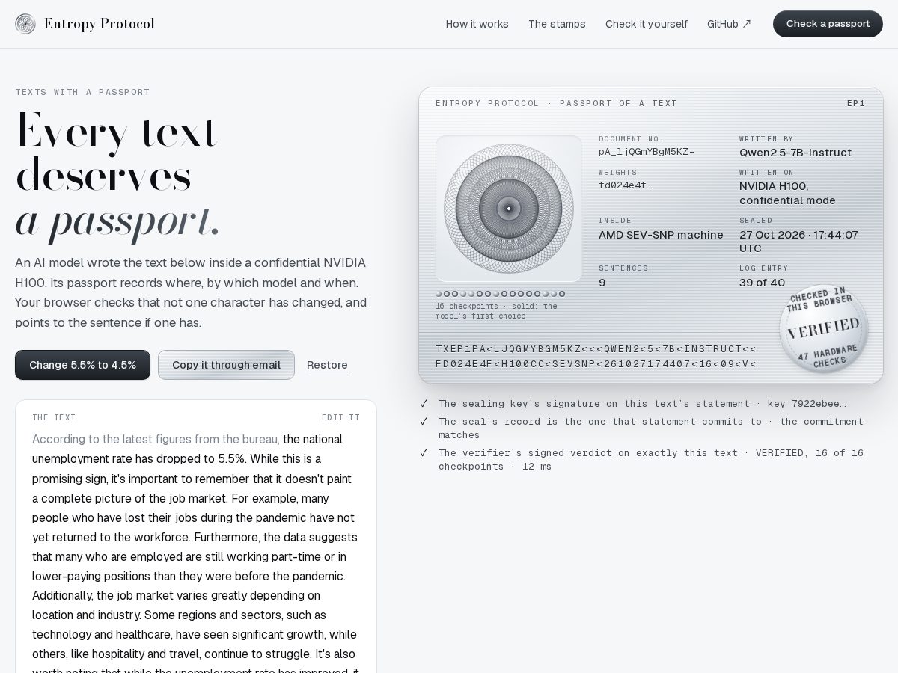Click the round VERIFIED seal stamp
898x673 pixels.
pos(823,329)
